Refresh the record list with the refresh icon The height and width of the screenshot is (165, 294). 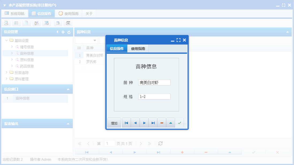click(160, 143)
